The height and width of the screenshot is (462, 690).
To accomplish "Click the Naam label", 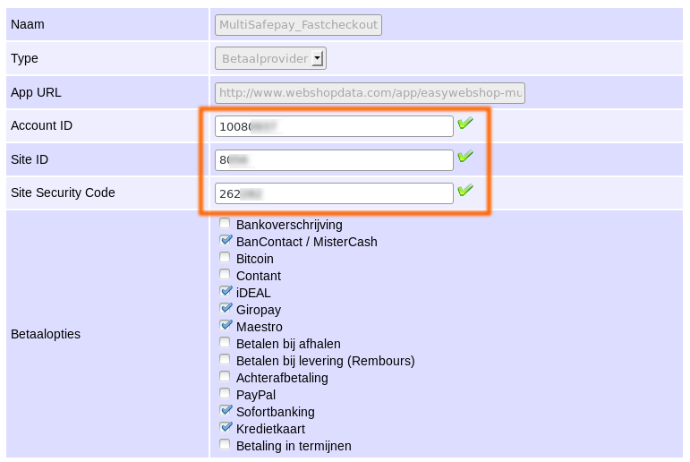I will coord(27,24).
